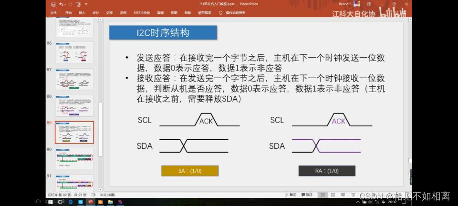Image resolution: width=458 pixels, height=206 pixels.
Task: Open Ribbon Display Options icon in title bar
Action: click(369, 4)
